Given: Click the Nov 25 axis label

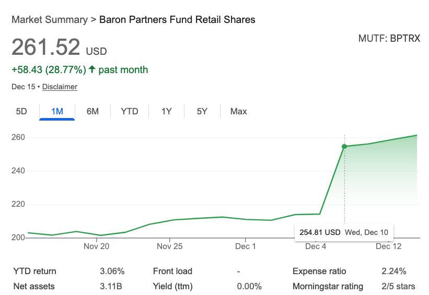Looking at the screenshot, I should tap(170, 246).
